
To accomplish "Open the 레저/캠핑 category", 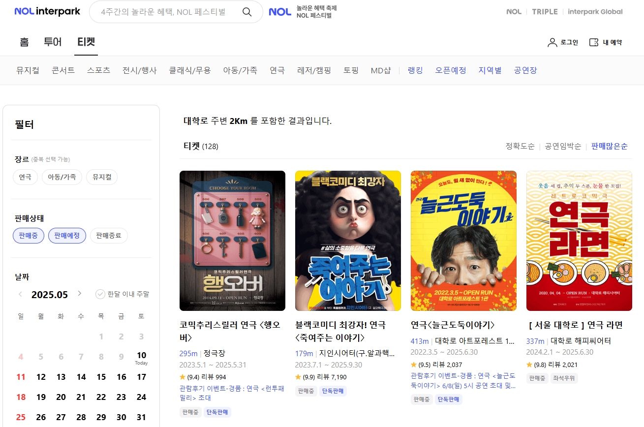I will (314, 70).
